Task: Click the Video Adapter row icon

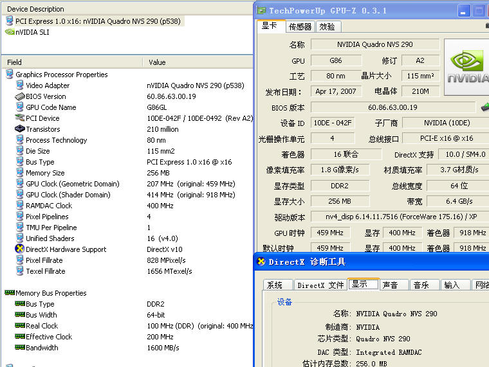Action: (20, 85)
